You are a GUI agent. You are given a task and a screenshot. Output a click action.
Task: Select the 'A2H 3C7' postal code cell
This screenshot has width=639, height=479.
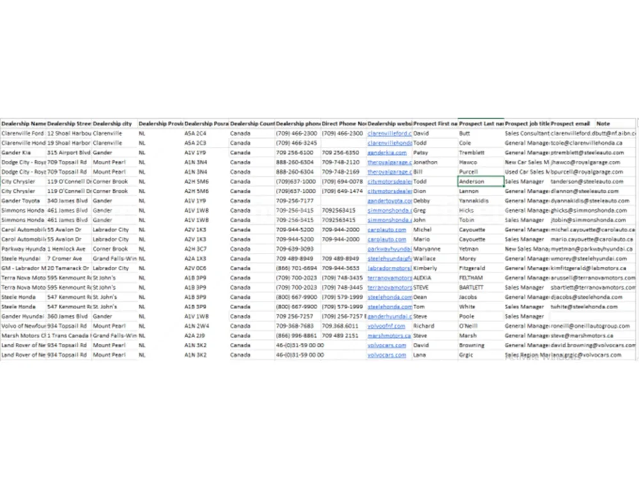click(206, 249)
